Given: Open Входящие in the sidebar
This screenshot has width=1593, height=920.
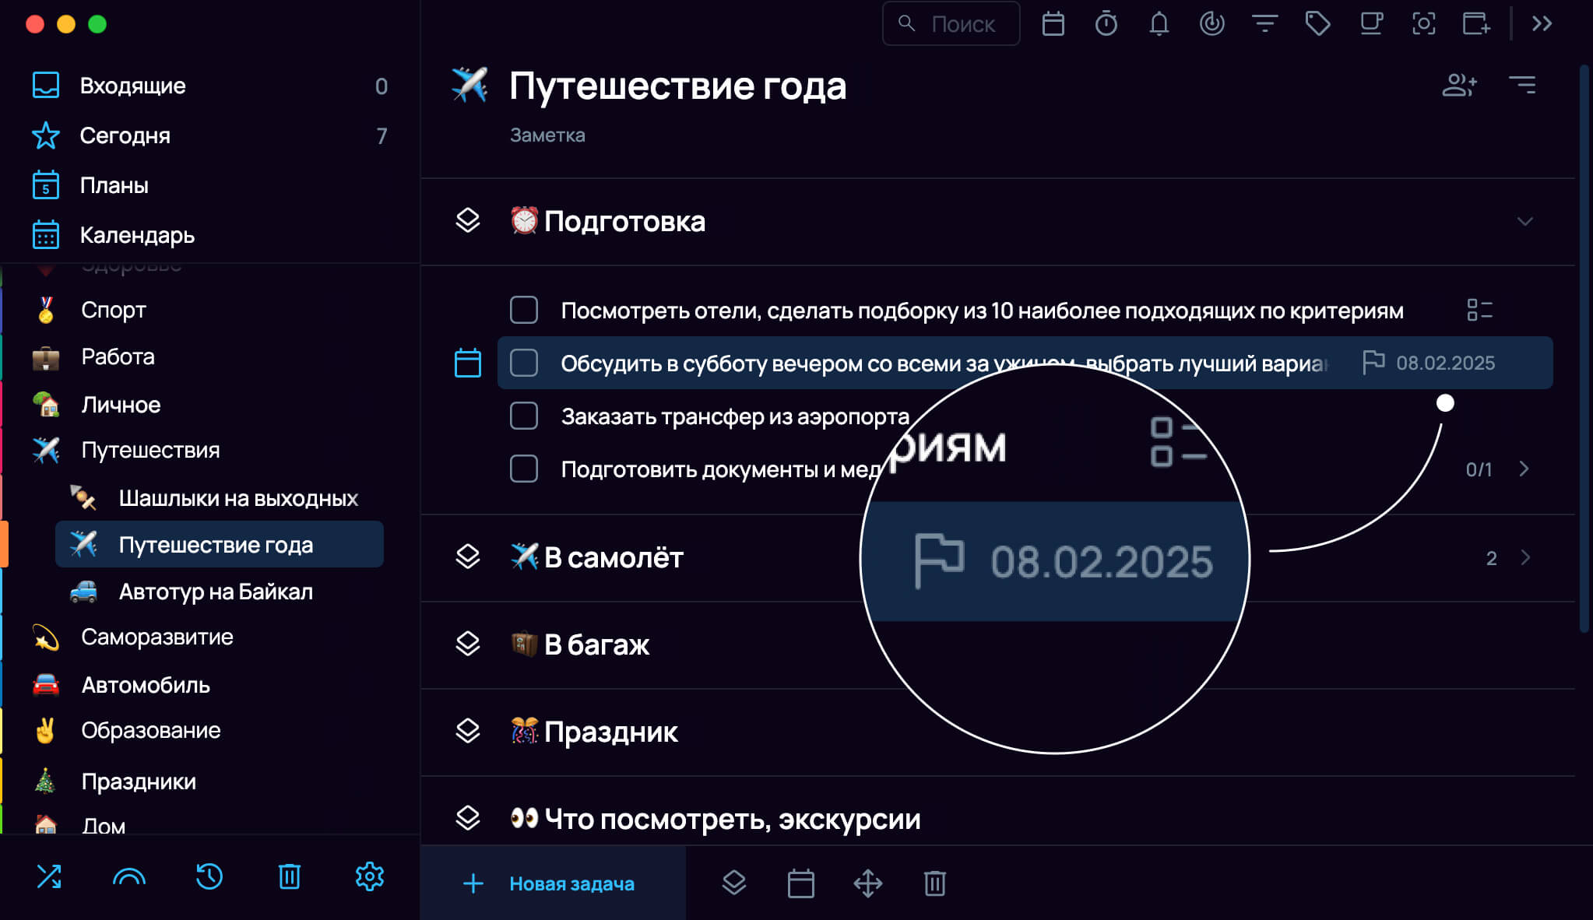Looking at the screenshot, I should pyautogui.click(x=209, y=86).
